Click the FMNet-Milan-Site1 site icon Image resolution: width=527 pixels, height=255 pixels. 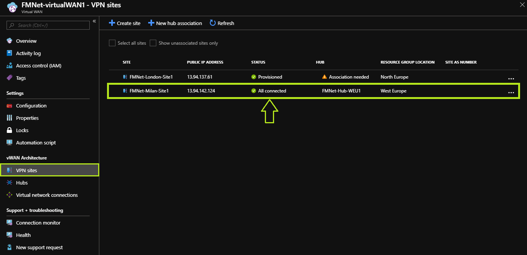pos(125,91)
